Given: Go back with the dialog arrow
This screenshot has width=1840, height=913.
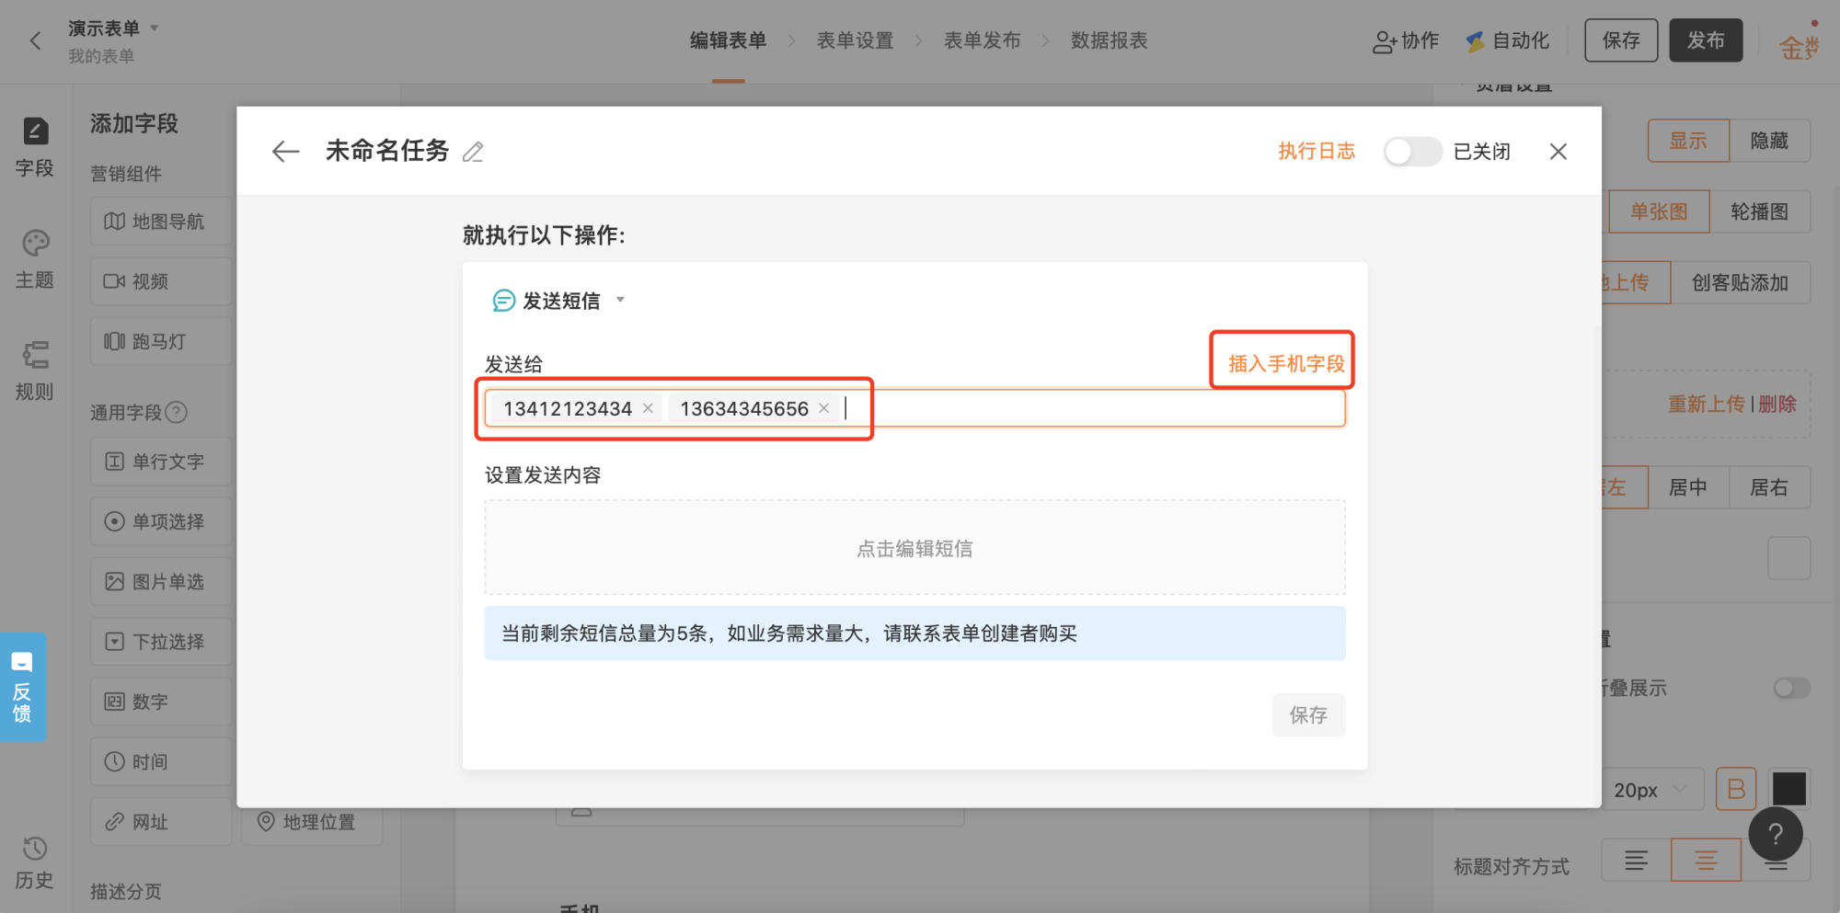Looking at the screenshot, I should 286,152.
